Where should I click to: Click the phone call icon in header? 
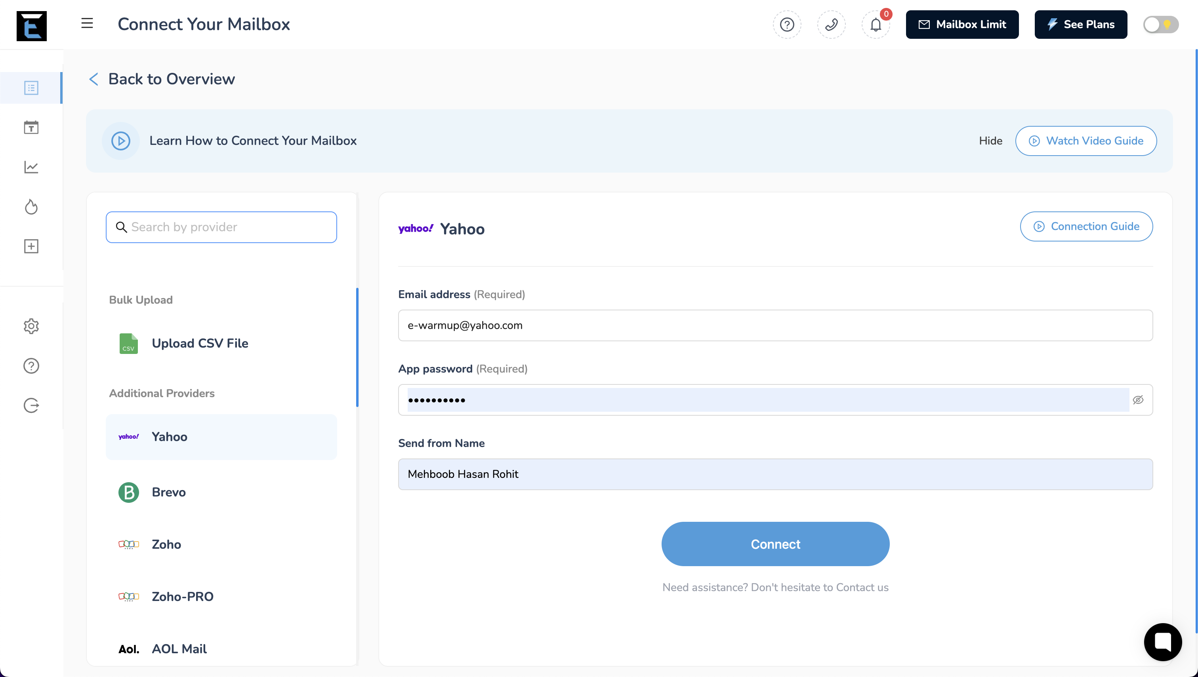[831, 25]
